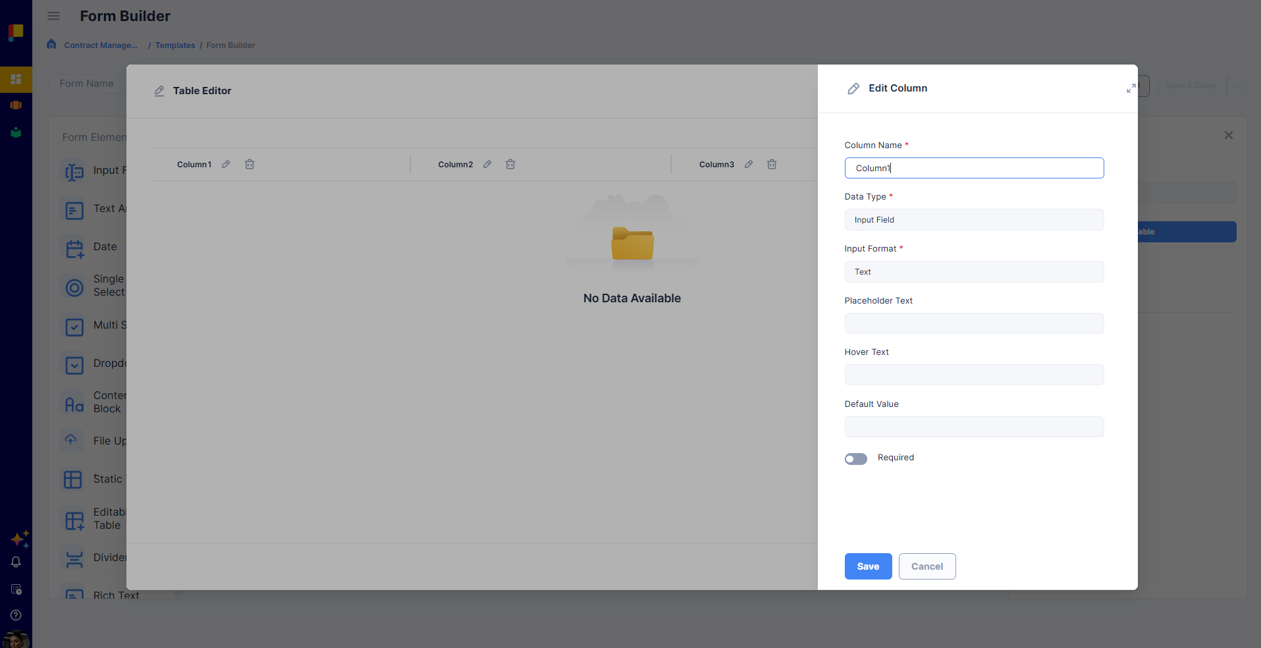Cancel the column edit
1261x648 pixels.
(927, 566)
